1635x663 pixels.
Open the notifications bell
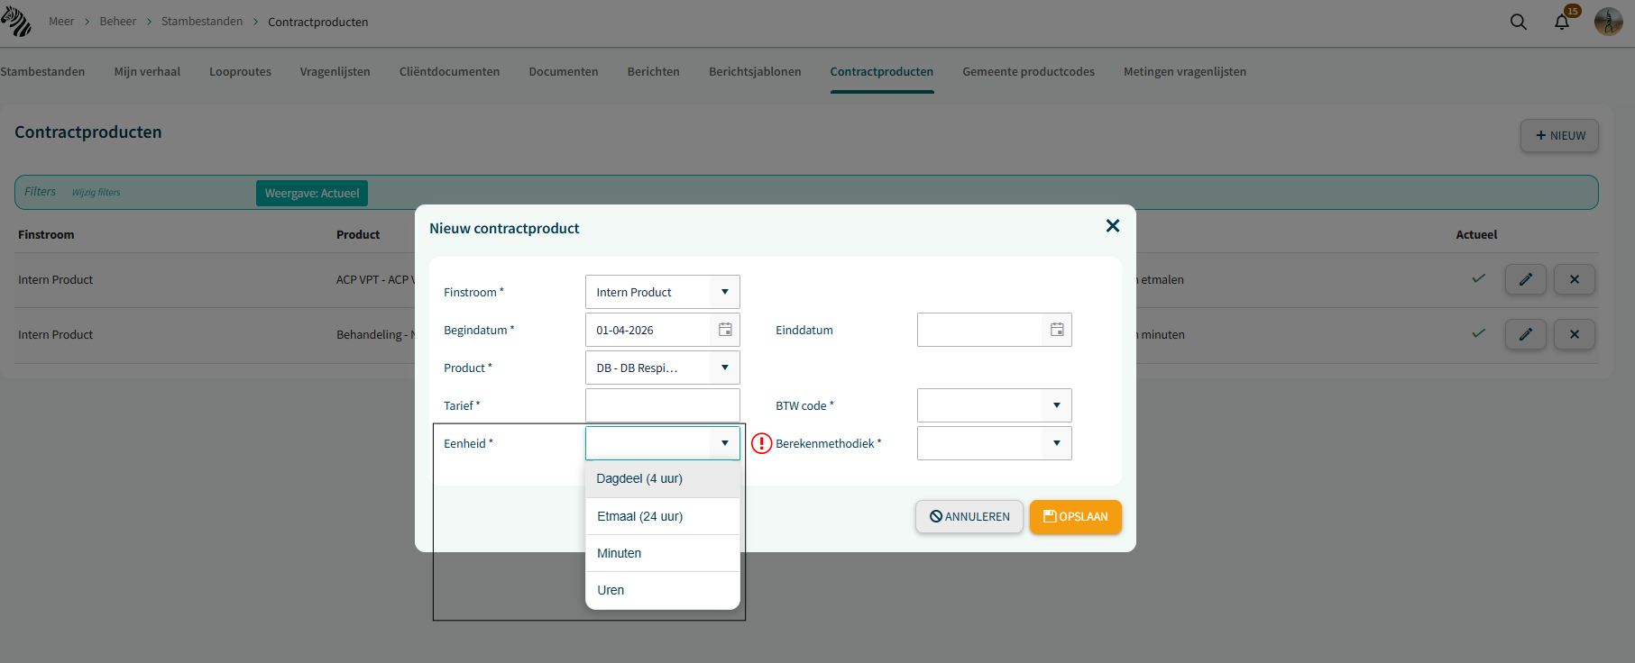(1562, 22)
